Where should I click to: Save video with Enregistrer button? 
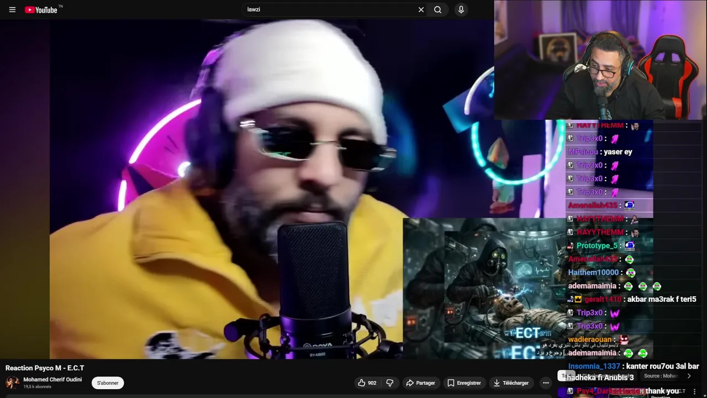tap(464, 383)
